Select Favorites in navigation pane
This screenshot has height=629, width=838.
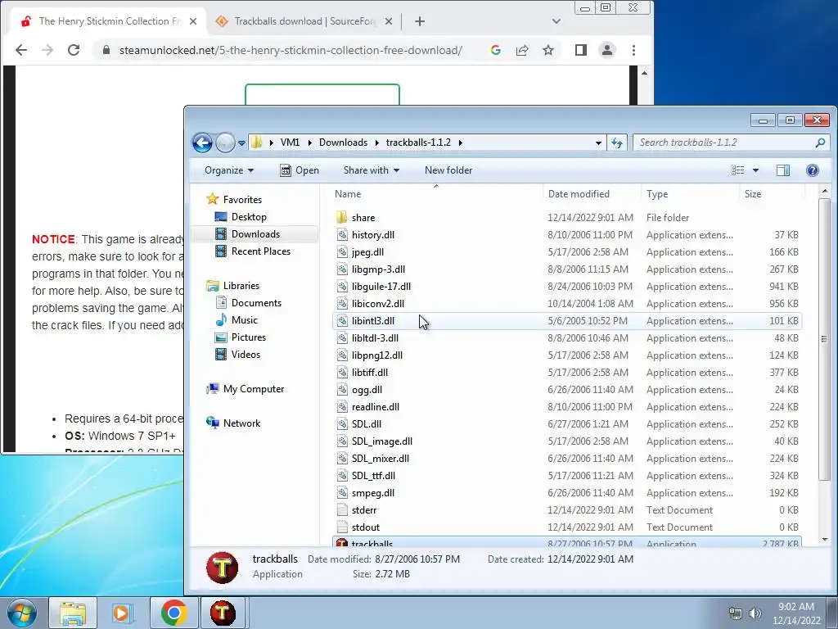pyautogui.click(x=242, y=200)
